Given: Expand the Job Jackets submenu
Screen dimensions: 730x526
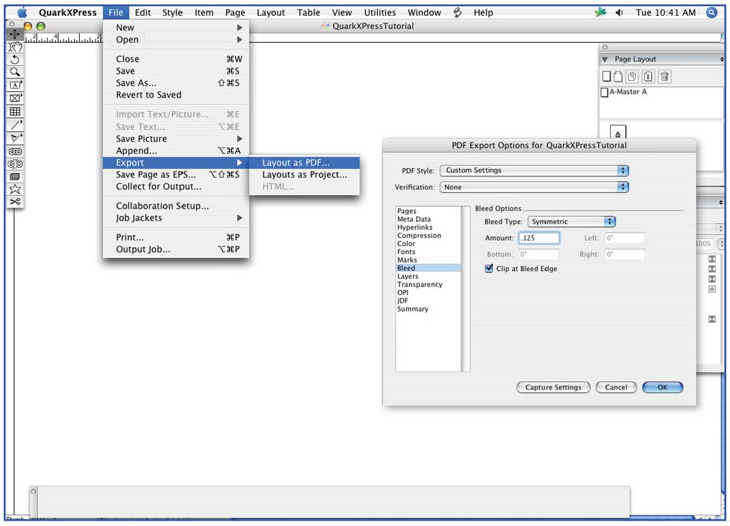Looking at the screenshot, I should click(176, 218).
